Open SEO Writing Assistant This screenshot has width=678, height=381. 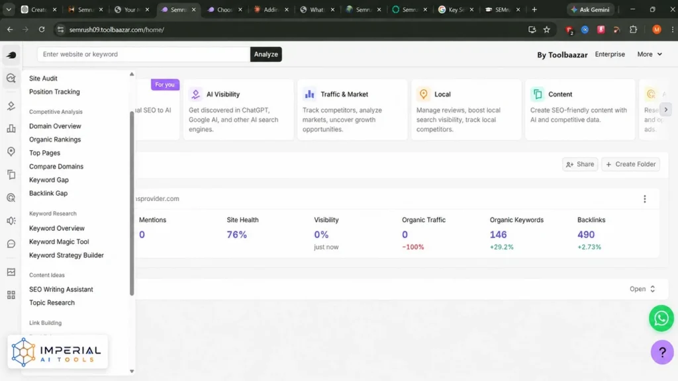click(61, 290)
